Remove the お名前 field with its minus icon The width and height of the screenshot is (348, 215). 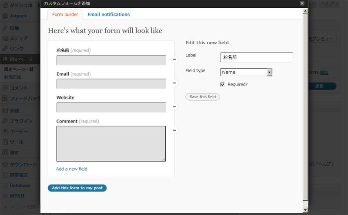pyautogui.click(x=174, y=60)
